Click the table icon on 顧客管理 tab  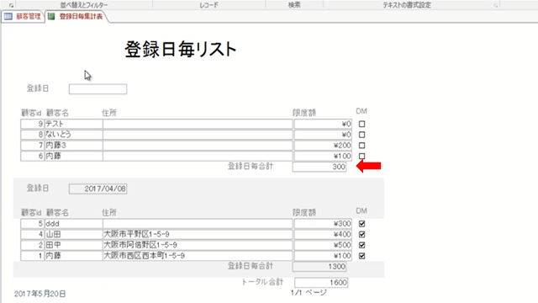point(8,17)
